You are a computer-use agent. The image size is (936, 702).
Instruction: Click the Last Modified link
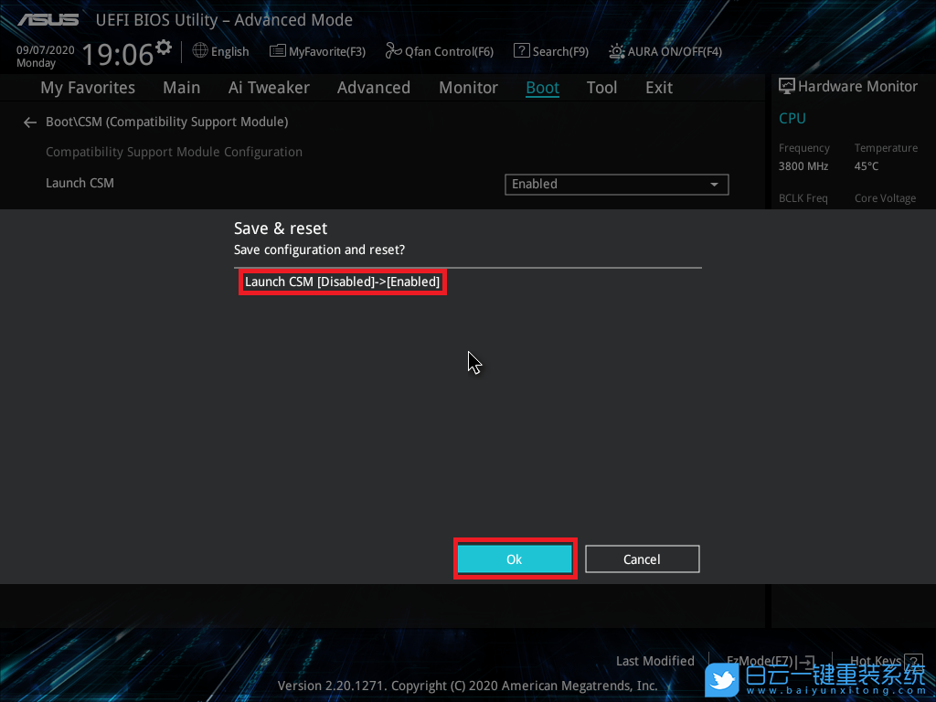[654, 661]
